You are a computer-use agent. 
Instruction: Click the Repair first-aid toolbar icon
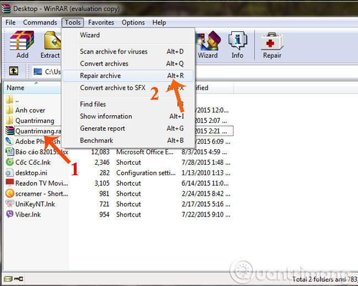(272, 41)
